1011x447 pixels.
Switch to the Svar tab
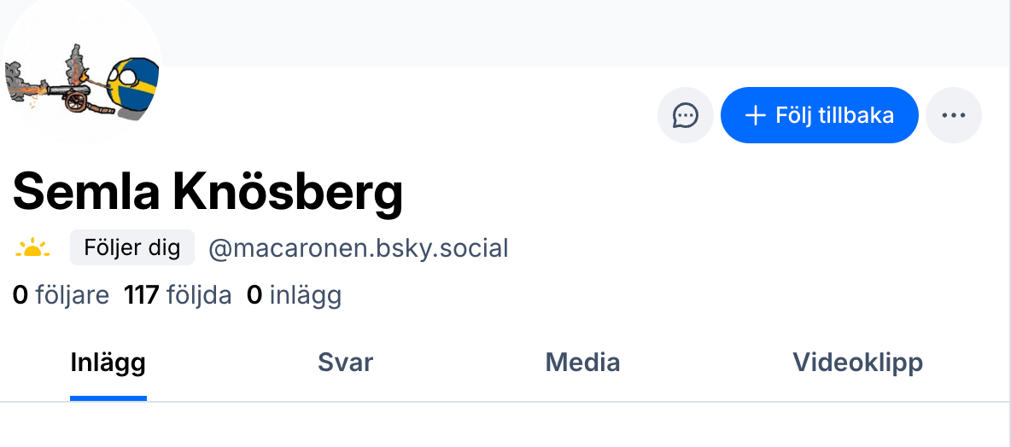click(x=345, y=363)
